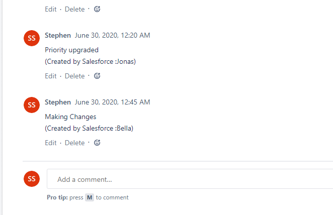Add reaction to the Making Changes comment
The width and height of the screenshot is (333, 215).
[x=97, y=143]
